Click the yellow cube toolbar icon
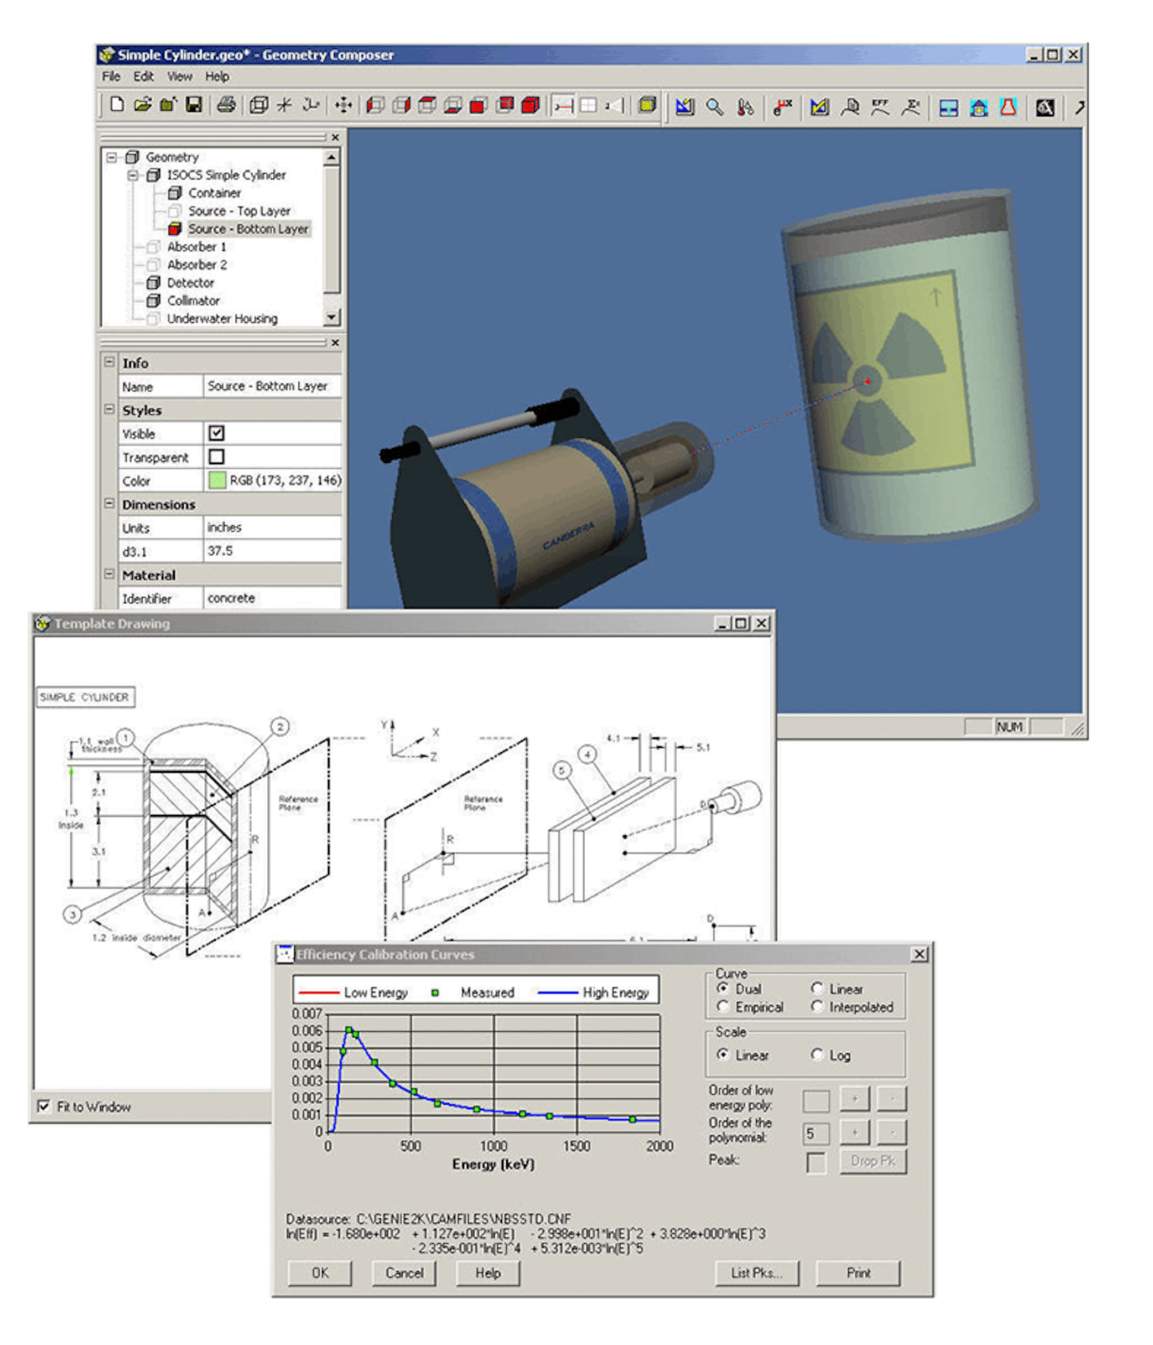The image size is (1153, 1345). pyautogui.click(x=647, y=105)
